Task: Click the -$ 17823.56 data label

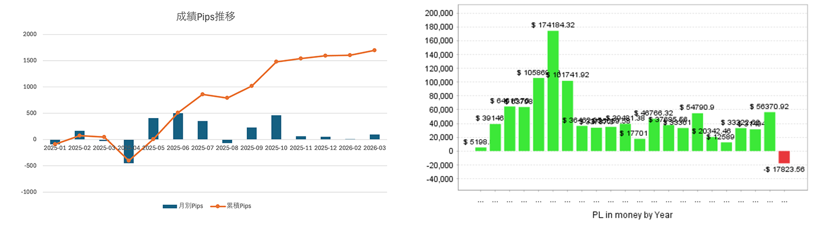Action: click(784, 169)
